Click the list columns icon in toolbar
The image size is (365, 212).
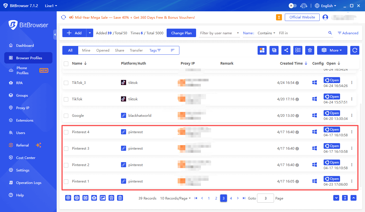tap(298, 50)
